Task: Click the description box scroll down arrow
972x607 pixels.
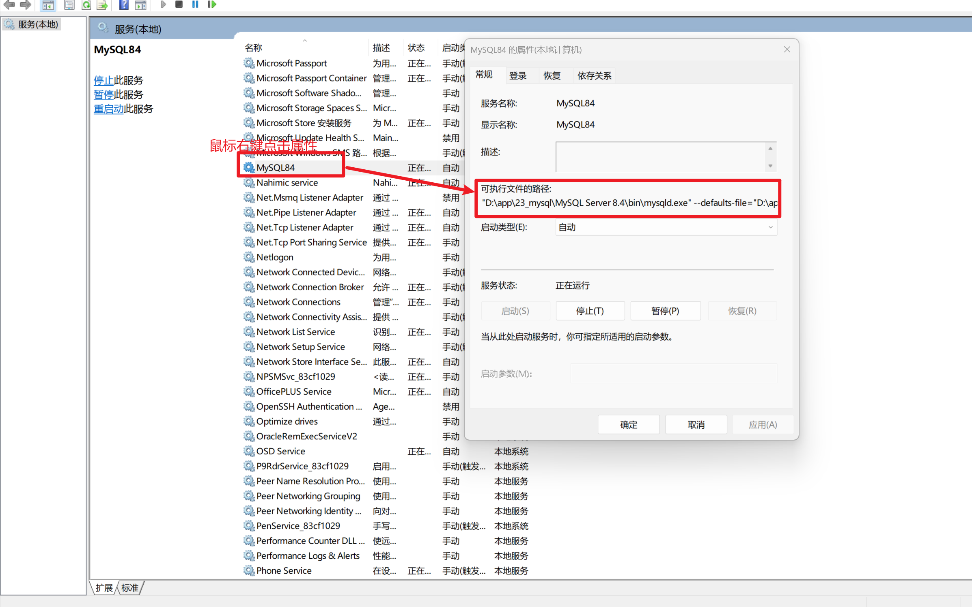Action: click(x=770, y=166)
